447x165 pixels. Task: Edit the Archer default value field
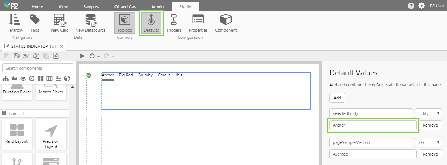(x=373, y=125)
